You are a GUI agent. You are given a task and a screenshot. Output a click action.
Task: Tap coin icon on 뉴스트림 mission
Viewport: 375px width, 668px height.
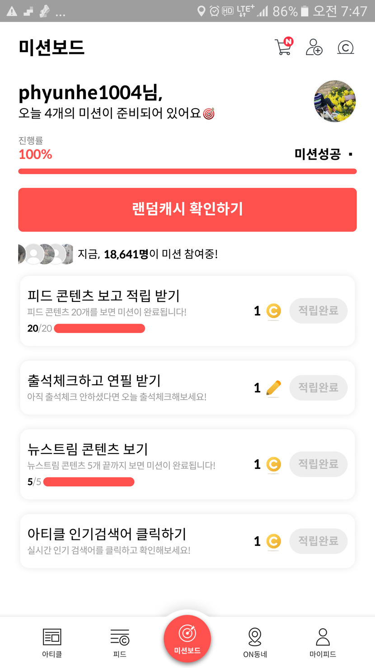point(273,464)
